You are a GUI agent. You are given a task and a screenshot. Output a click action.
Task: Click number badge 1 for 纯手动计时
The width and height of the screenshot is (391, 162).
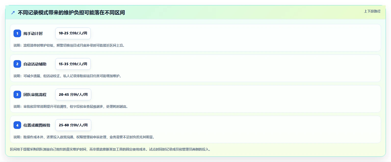17,33
